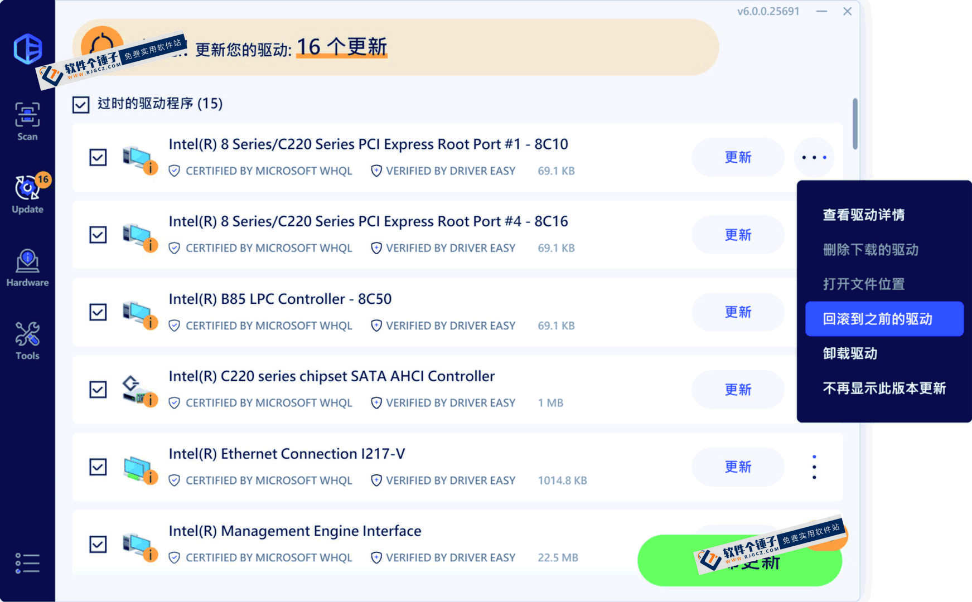Click Ethernet Connection I217-V network icon
Screen dimensions: 972x602
tap(139, 469)
